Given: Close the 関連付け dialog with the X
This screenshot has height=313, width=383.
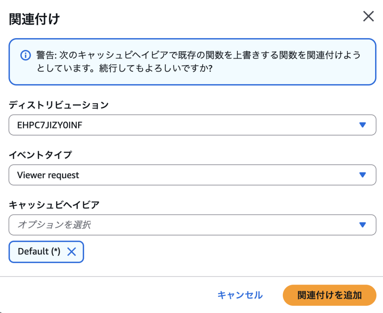Looking at the screenshot, I should (x=368, y=16).
